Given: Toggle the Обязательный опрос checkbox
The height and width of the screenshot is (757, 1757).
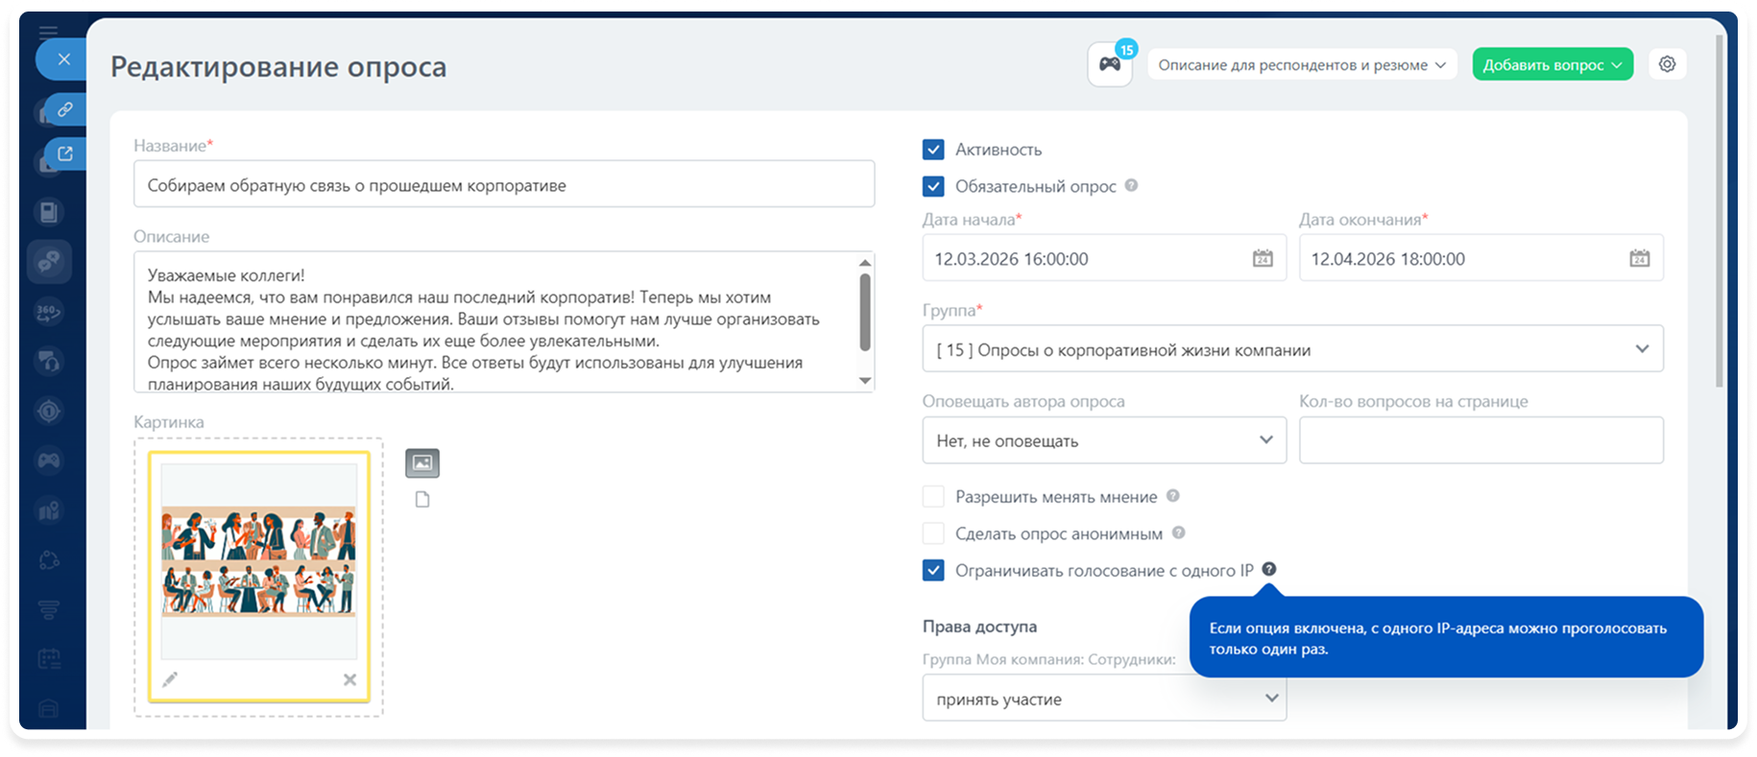Looking at the screenshot, I should [933, 186].
